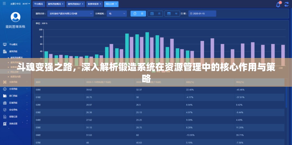Open the 部门用能 sidebar menu label

click(x=13, y=96)
